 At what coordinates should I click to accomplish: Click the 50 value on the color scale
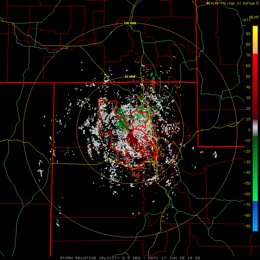248,77
